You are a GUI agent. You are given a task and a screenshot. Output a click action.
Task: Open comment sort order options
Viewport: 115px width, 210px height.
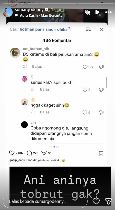pyautogui.click(x=89, y=29)
